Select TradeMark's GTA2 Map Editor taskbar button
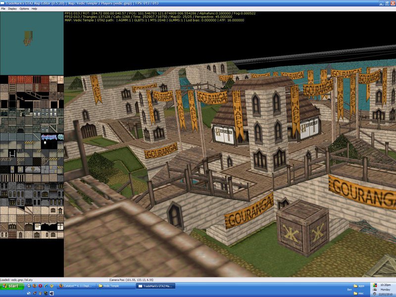Screen dimensions: 396x297 click(153, 286)
